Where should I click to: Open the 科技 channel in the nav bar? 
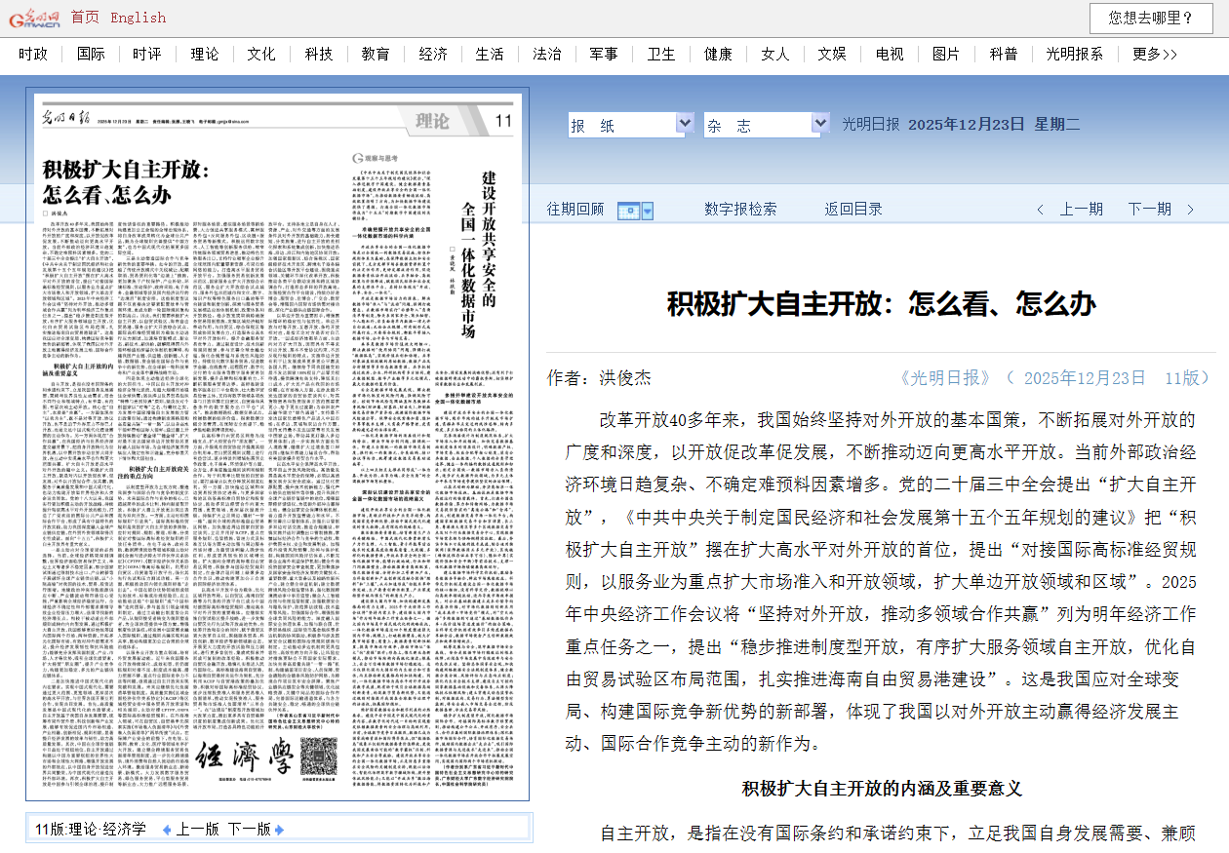(x=319, y=54)
